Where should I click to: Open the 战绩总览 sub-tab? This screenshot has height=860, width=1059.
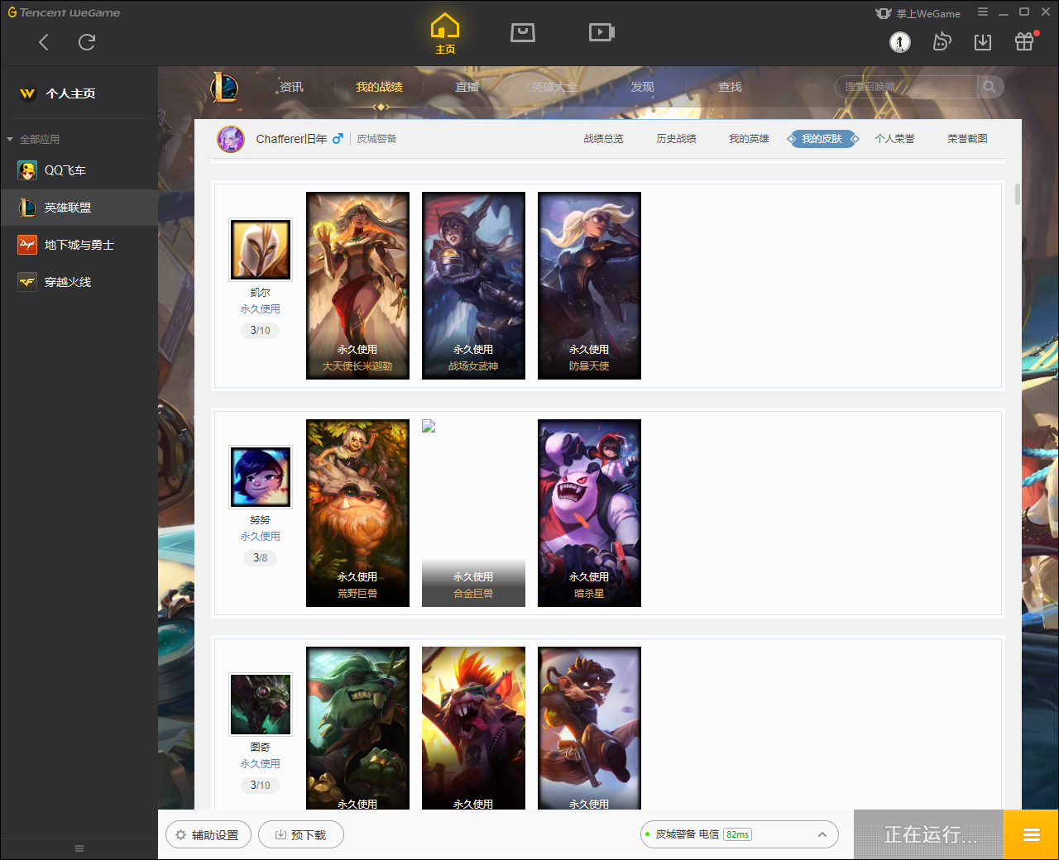(x=603, y=139)
